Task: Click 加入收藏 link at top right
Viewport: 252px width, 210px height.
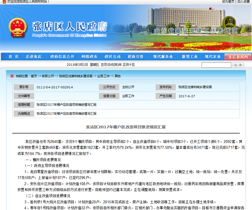Action: click(243, 1)
